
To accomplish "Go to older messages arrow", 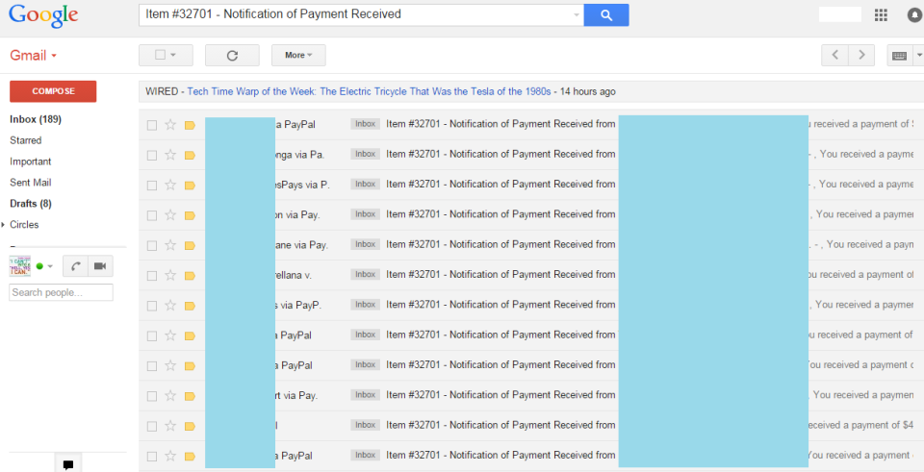I will point(861,56).
